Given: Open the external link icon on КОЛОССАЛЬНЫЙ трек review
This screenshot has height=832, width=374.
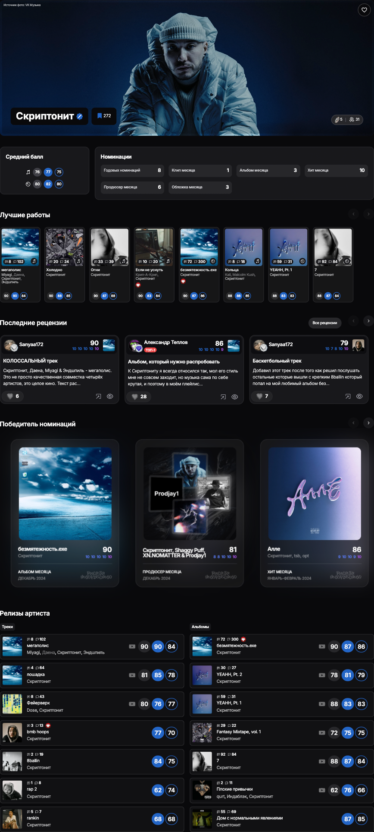Looking at the screenshot, I should [x=99, y=397].
